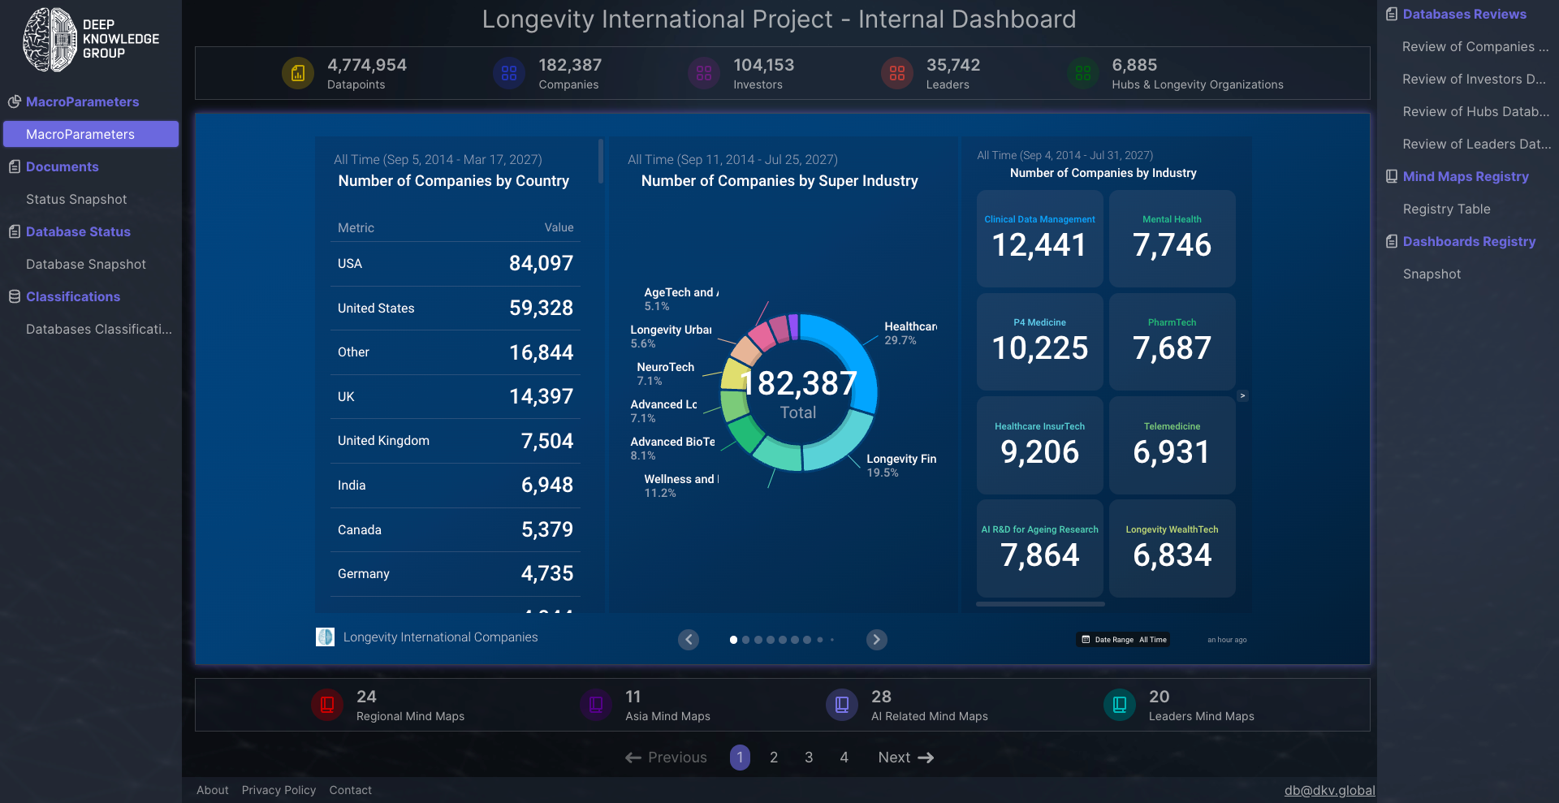Click the teal Leaders Mind Maps icon
The image size is (1559, 803).
(1120, 705)
